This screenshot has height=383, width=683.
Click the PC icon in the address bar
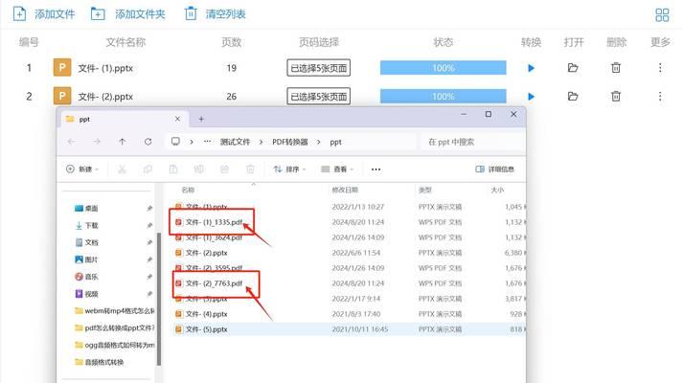[175, 142]
